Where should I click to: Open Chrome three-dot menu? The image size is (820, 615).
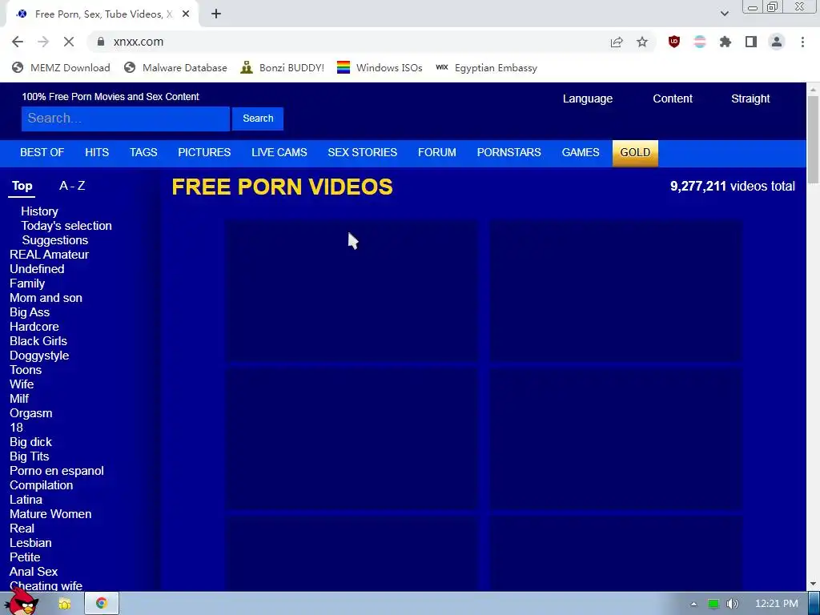pos(802,42)
